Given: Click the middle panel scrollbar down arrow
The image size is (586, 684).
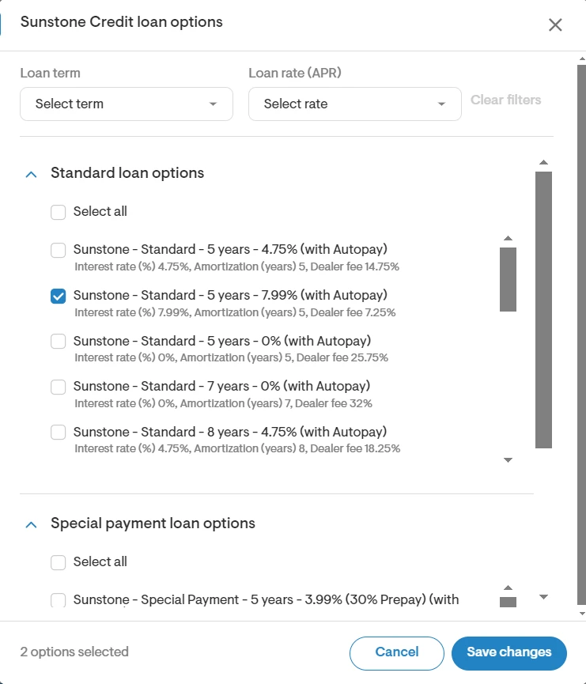Looking at the screenshot, I should click(x=543, y=597).
